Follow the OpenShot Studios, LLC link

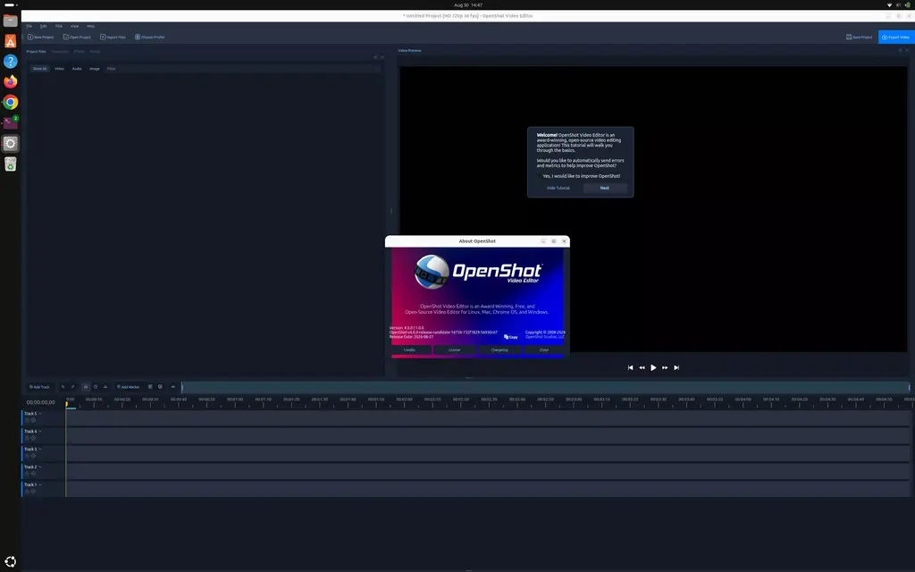pyautogui.click(x=544, y=337)
